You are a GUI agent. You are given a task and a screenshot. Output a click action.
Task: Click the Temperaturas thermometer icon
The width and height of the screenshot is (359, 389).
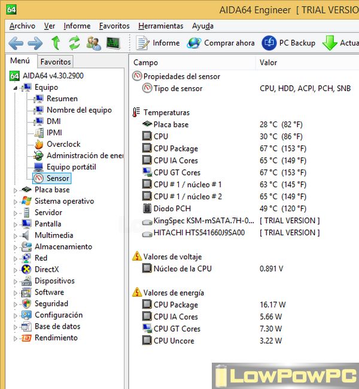pyautogui.click(x=136, y=113)
